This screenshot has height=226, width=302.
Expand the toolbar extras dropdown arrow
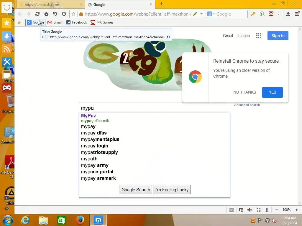pyautogui.click(x=278, y=14)
